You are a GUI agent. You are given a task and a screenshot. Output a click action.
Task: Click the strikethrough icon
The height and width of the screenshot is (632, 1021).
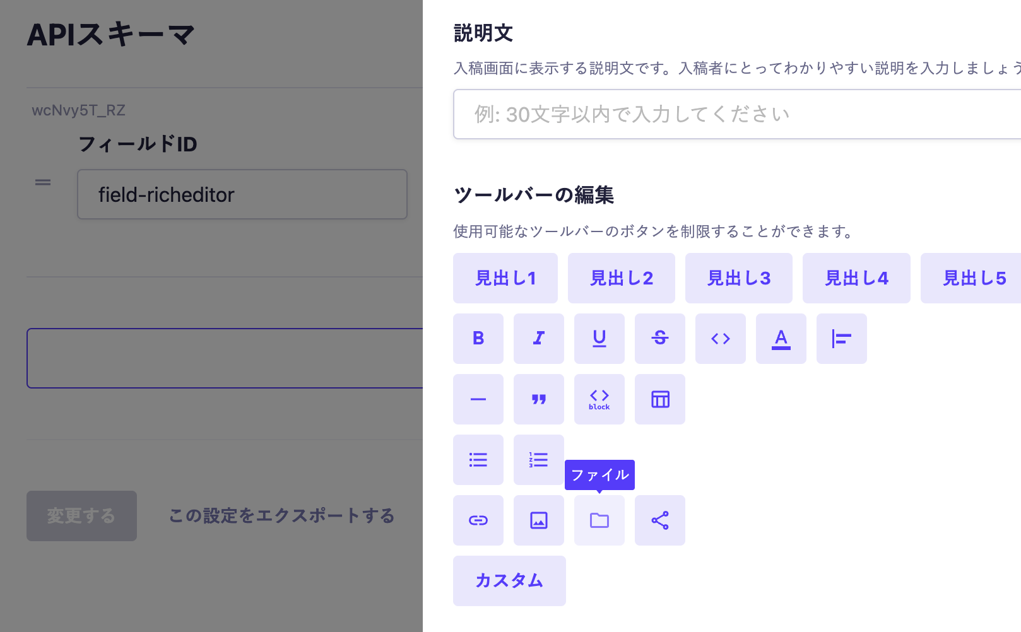tap(659, 339)
